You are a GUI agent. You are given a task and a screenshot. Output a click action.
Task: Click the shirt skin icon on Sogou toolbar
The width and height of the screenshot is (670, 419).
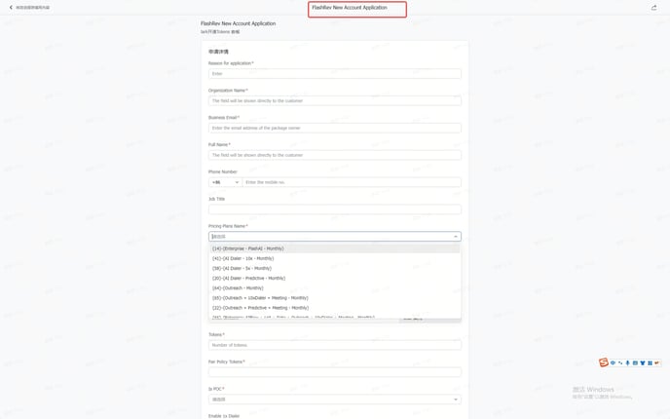pyautogui.click(x=642, y=363)
